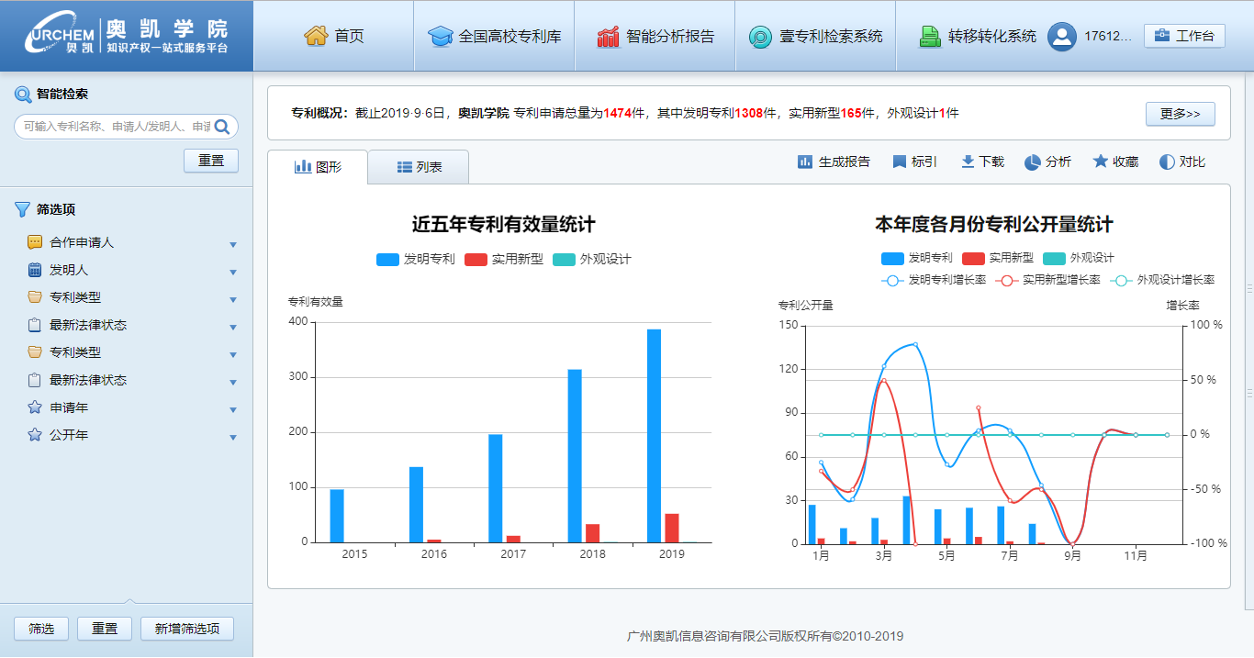Click the 智能检索 magnifier icon
The height and width of the screenshot is (658, 1254).
point(22,93)
